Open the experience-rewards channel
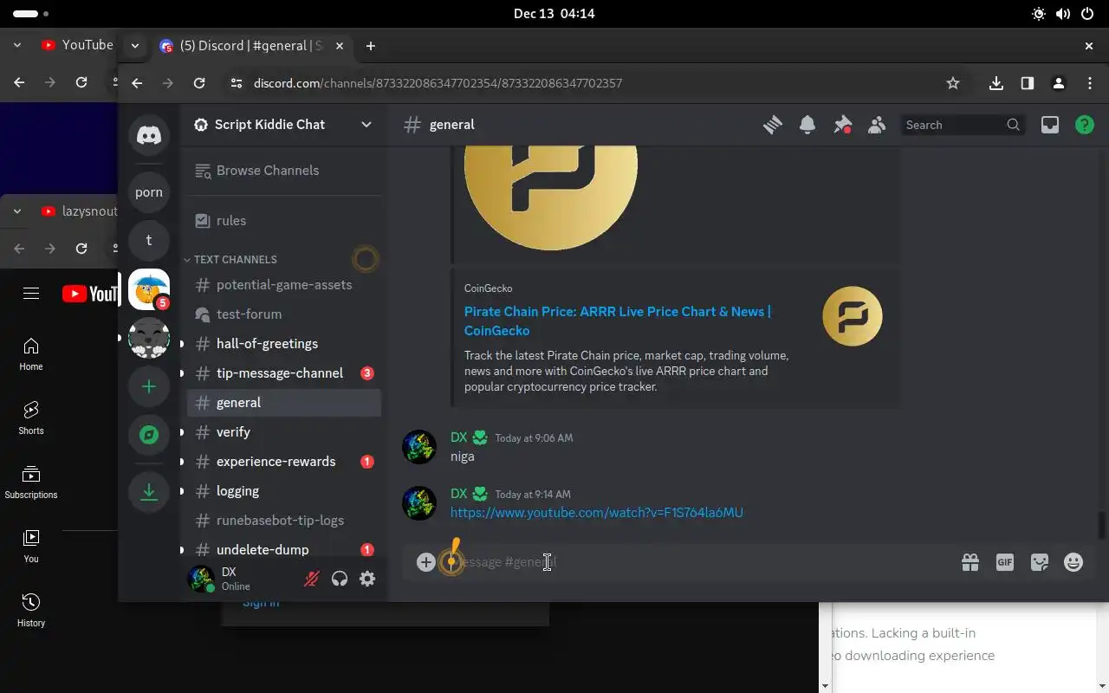Viewport: 1109px width, 693px height. (284, 462)
